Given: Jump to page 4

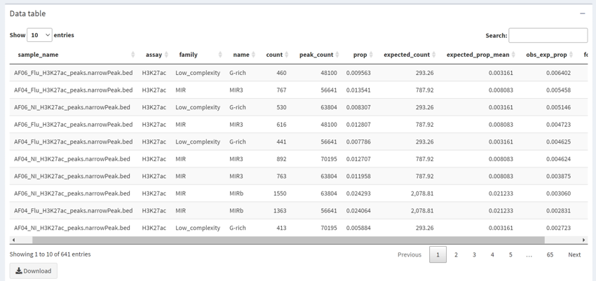Looking at the screenshot, I should (492, 255).
